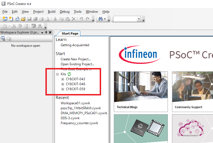Open recent DDS-3.cywrk
The image size is (213, 143).
tap(70, 118)
